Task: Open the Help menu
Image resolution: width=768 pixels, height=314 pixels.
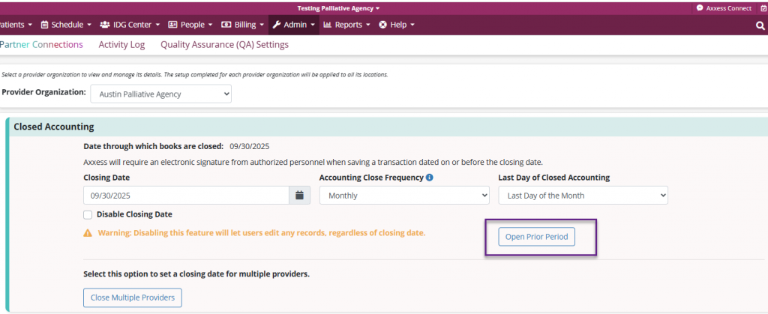Action: pyautogui.click(x=397, y=25)
